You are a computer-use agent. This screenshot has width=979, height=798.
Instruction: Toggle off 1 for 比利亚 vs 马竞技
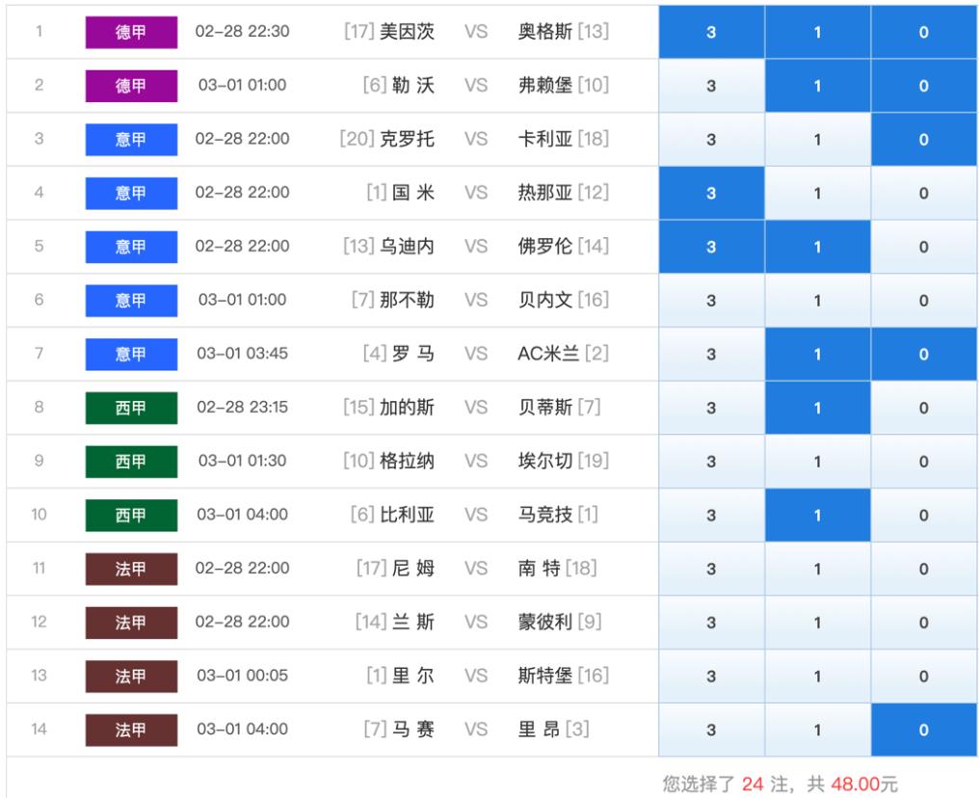tap(817, 516)
